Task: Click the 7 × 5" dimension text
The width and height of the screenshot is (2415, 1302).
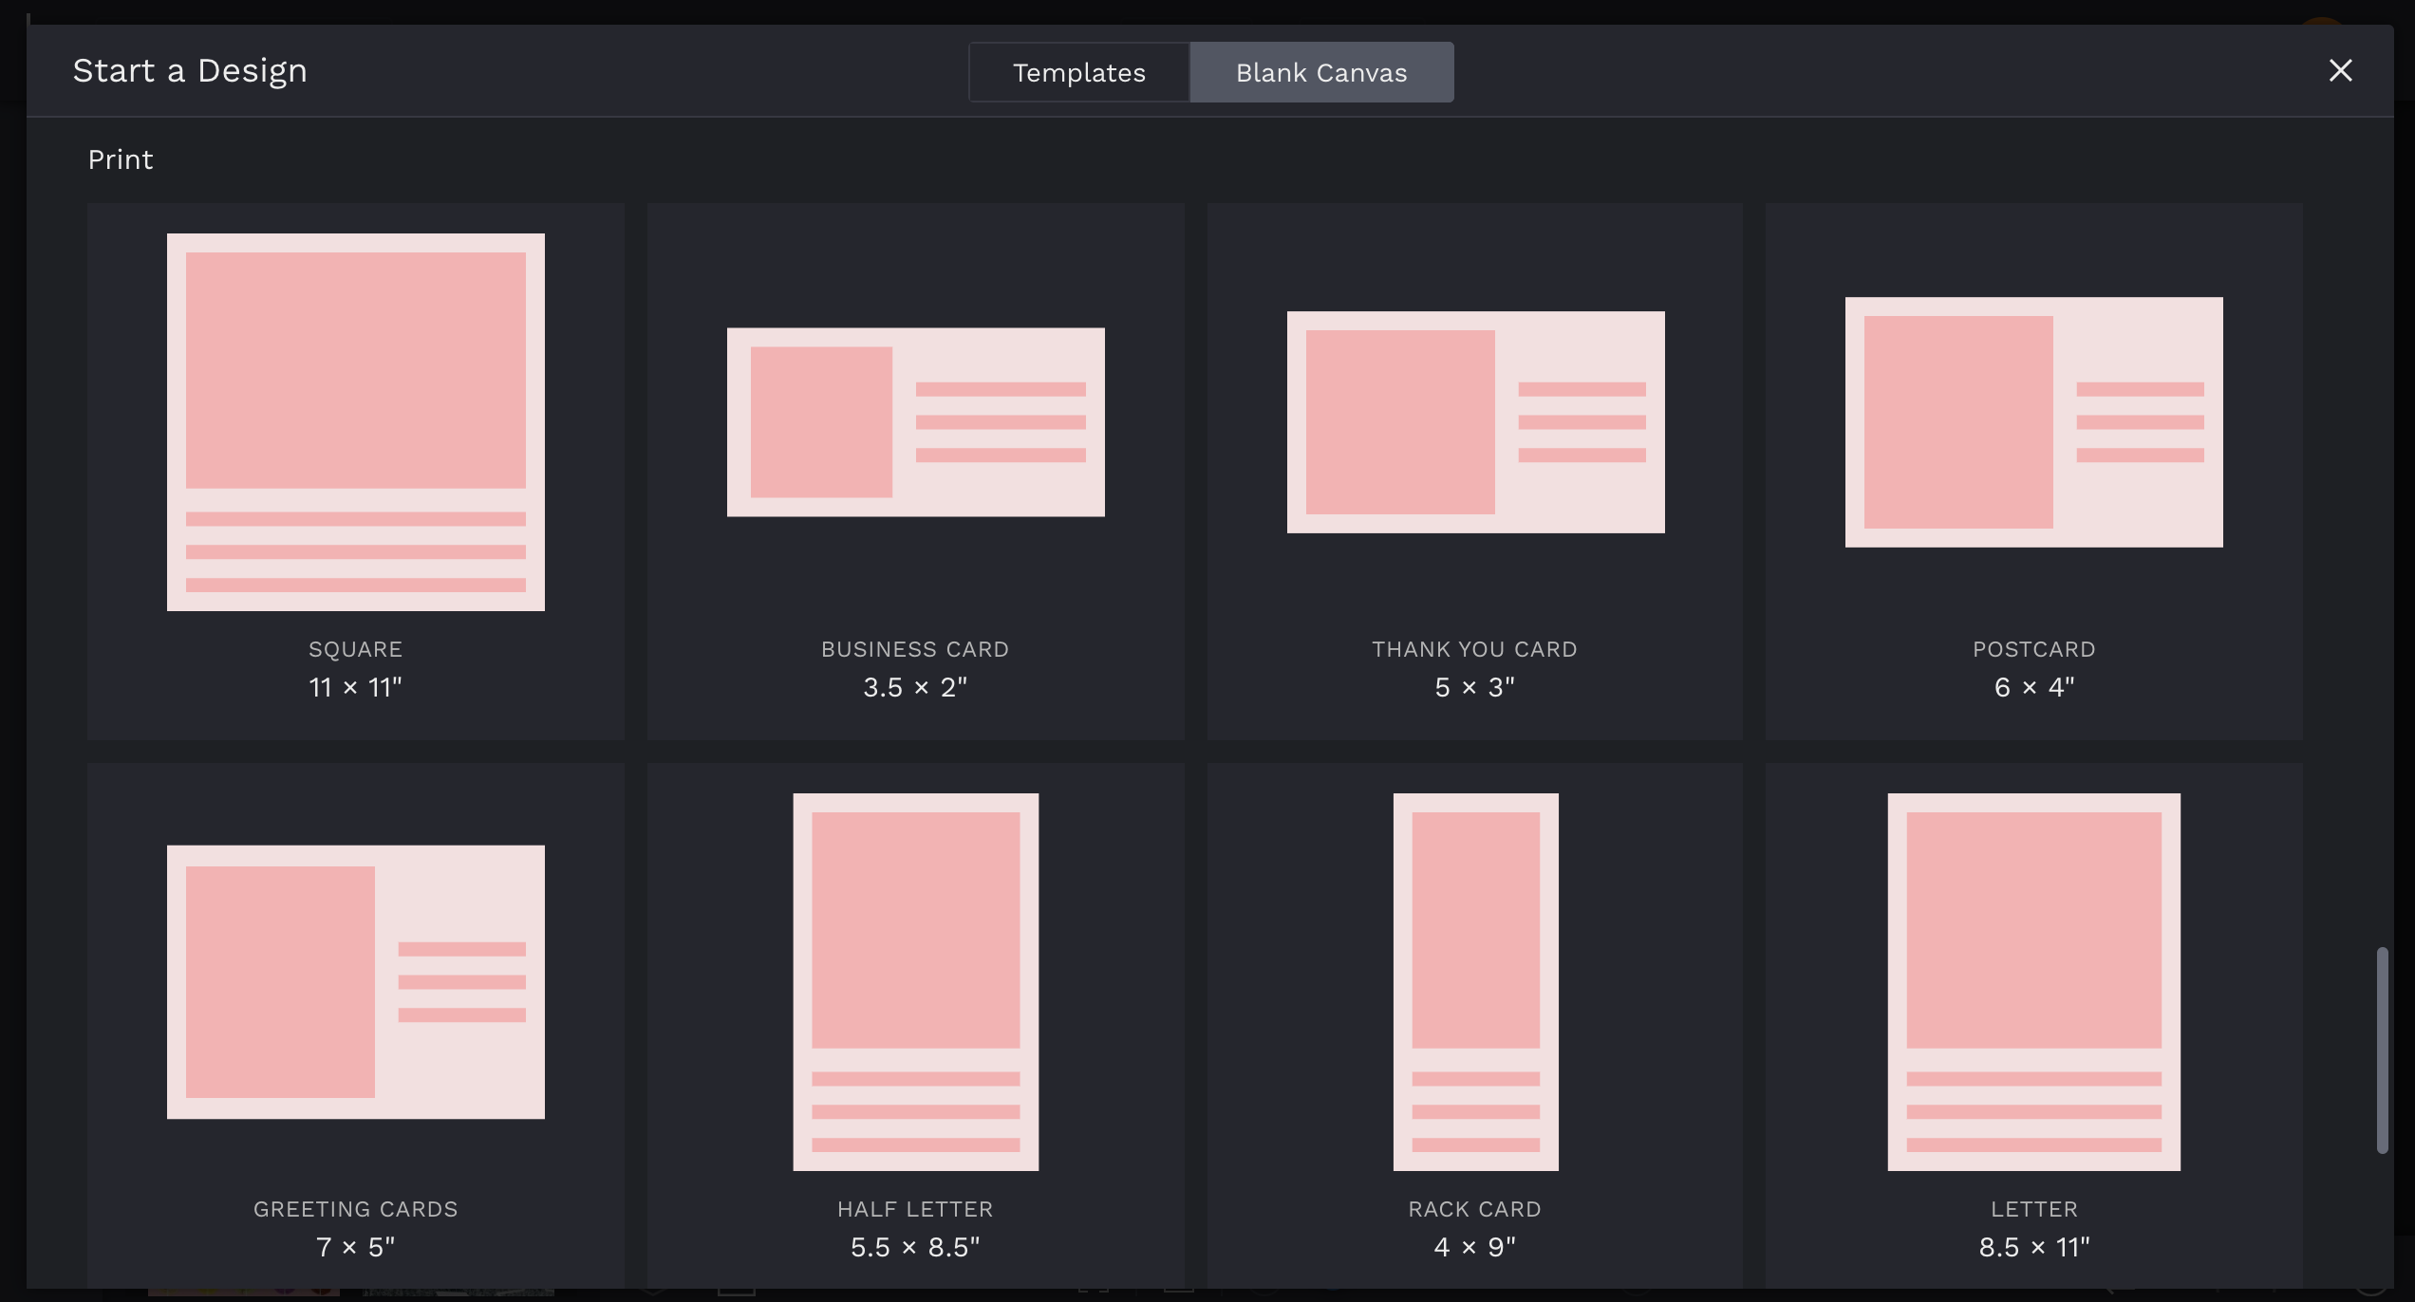Action: coord(356,1247)
